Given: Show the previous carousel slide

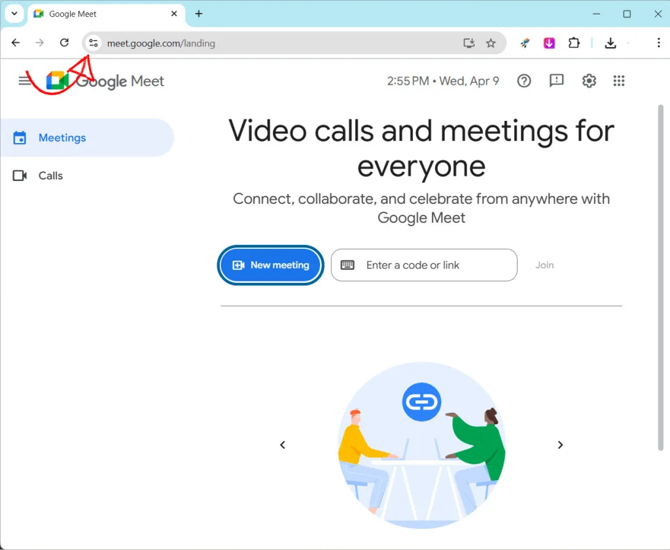Looking at the screenshot, I should [283, 445].
